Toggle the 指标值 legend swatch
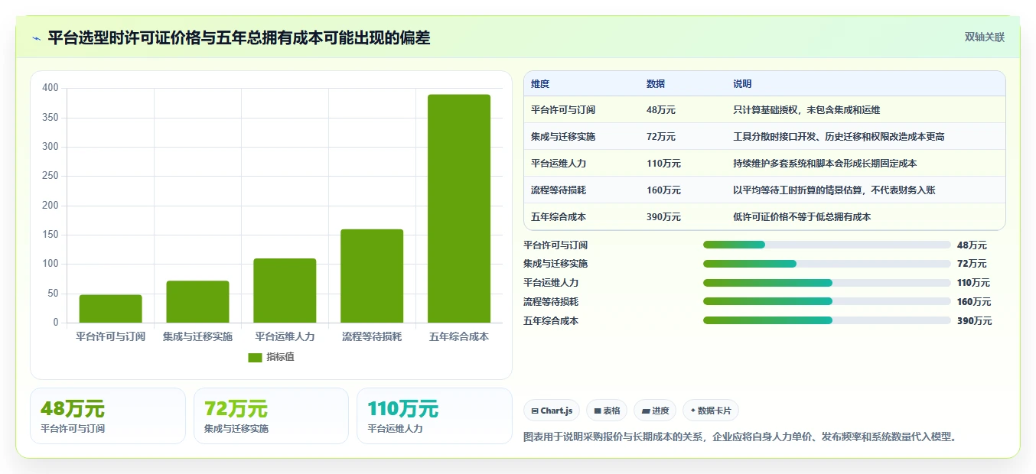This screenshot has width=1036, height=474. (x=255, y=357)
